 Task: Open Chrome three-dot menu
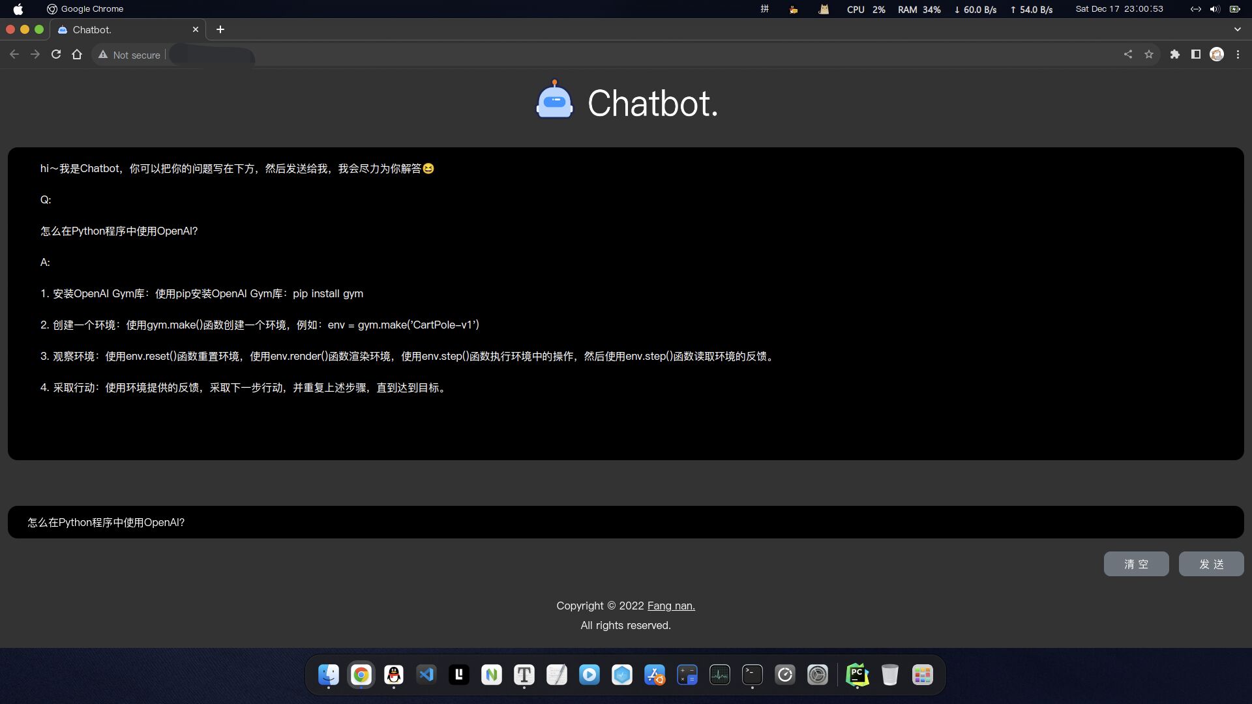[x=1238, y=55]
